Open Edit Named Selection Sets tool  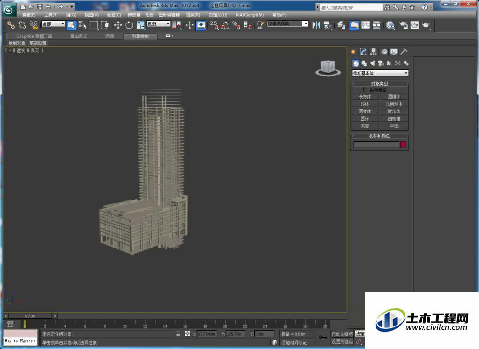(x=260, y=25)
